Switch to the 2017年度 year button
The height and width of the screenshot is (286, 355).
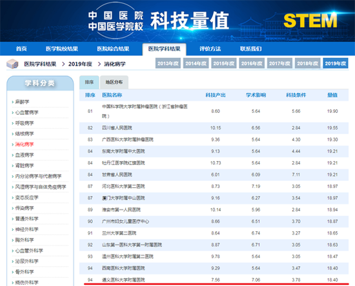(x=279, y=63)
